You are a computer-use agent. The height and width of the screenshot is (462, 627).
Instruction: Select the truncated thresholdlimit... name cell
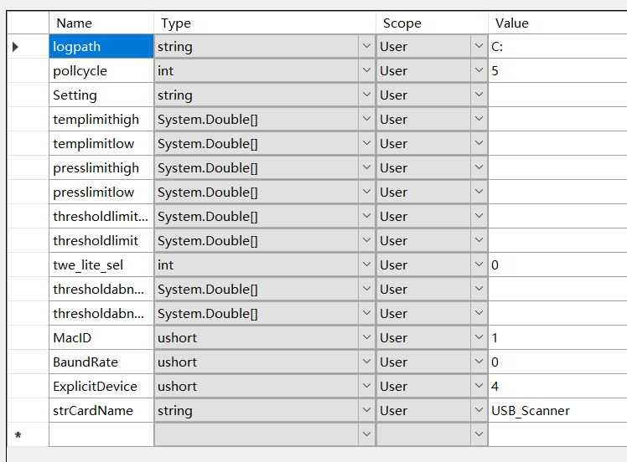click(x=101, y=217)
